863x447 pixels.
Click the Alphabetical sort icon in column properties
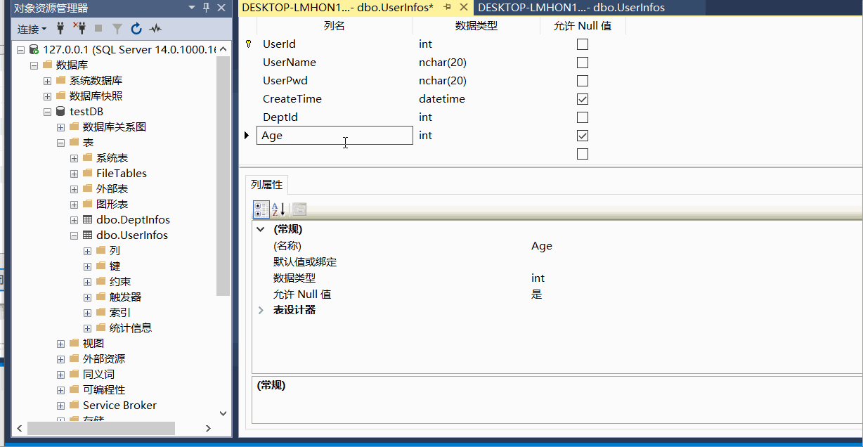278,209
